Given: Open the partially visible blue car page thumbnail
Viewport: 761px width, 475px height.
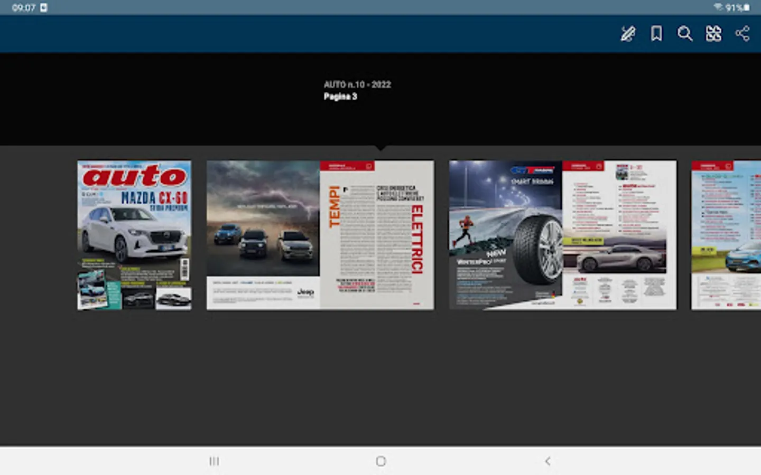Looking at the screenshot, I should coord(726,235).
